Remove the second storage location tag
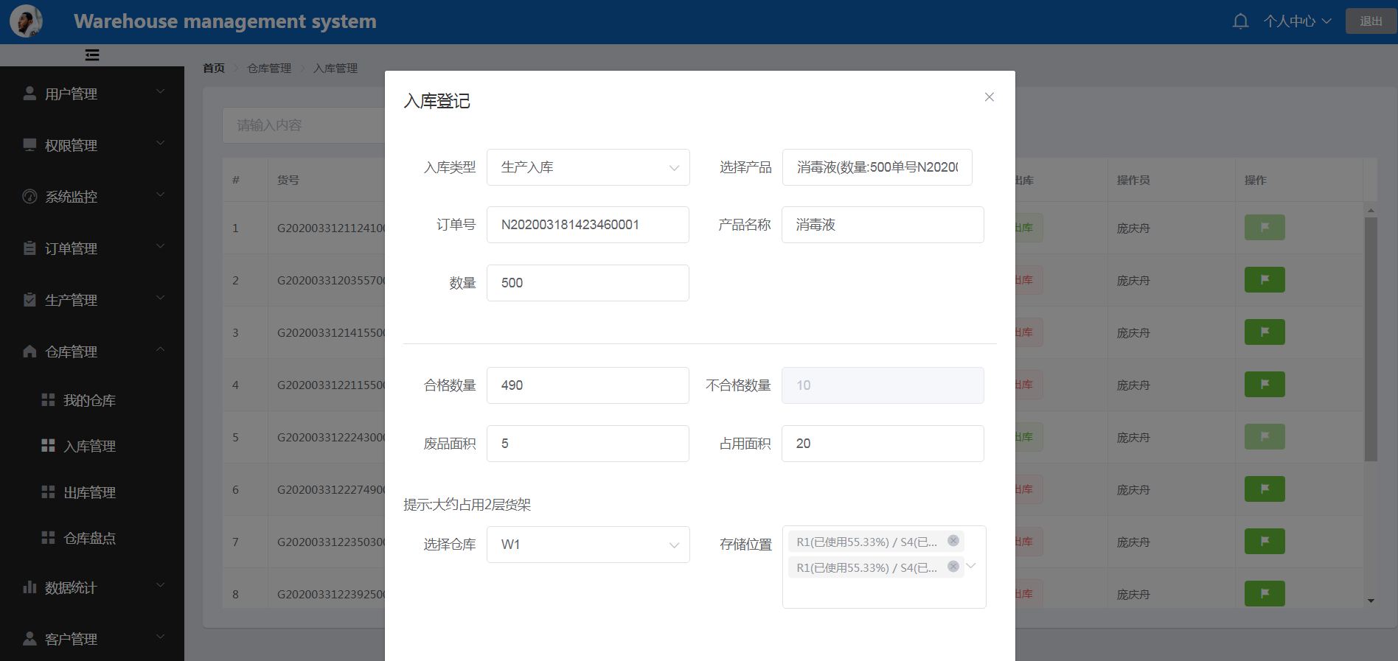This screenshot has width=1398, height=661. (x=953, y=567)
